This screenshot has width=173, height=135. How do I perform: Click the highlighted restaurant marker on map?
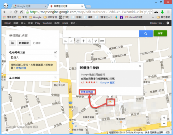click(x=110, y=102)
